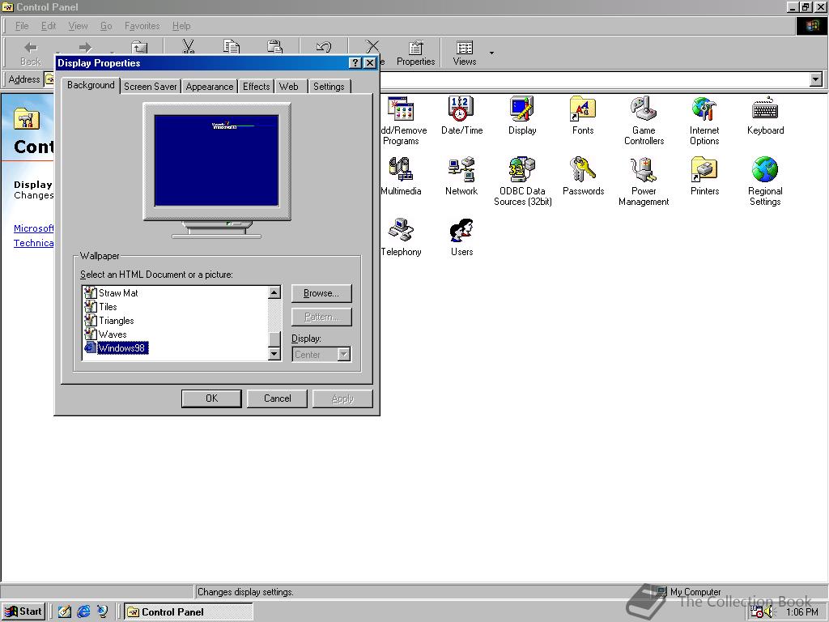Expand the Views dropdown arrow

[491, 53]
